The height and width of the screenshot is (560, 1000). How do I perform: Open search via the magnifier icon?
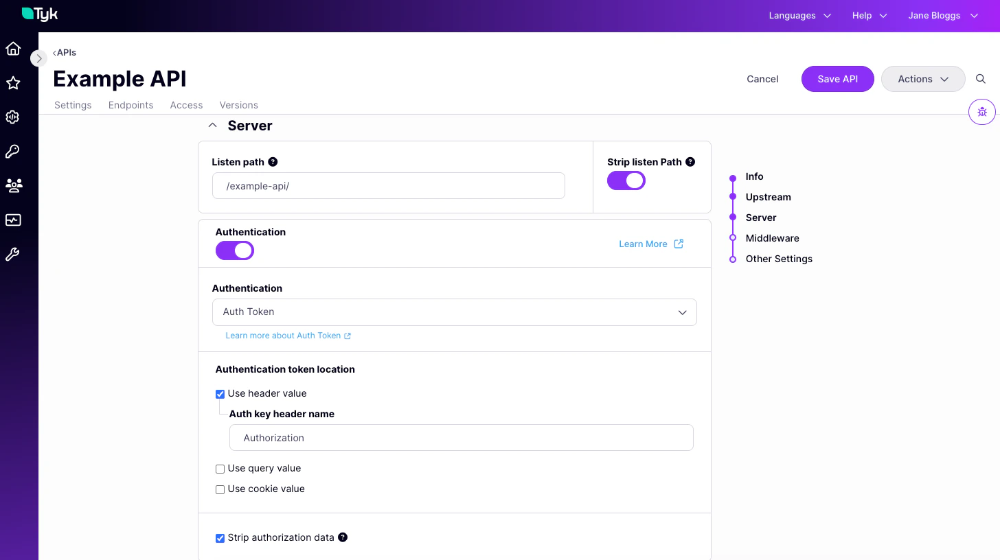point(981,78)
